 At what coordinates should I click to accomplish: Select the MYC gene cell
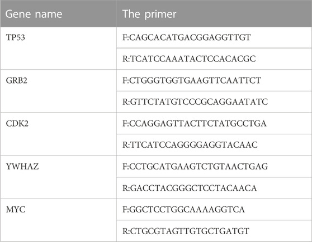[58, 220]
